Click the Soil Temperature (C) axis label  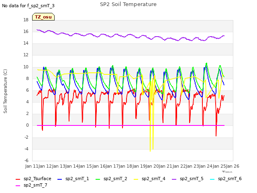click(x=5, y=91)
